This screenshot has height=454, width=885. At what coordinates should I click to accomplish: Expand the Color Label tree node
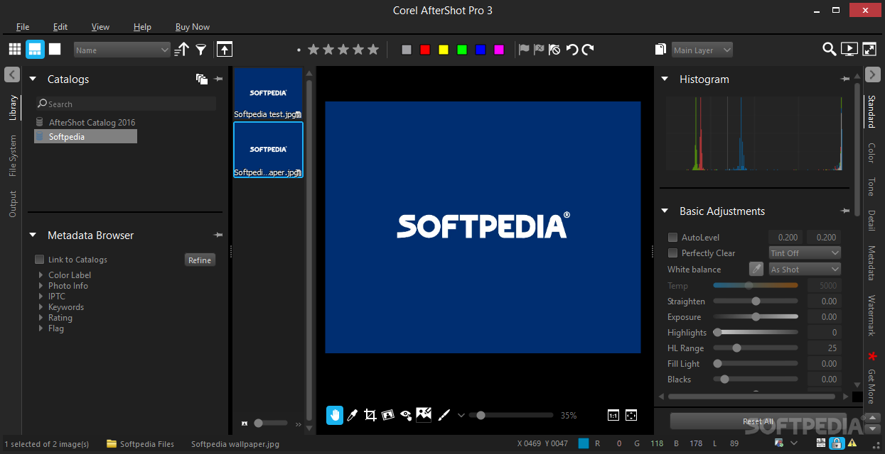41,275
